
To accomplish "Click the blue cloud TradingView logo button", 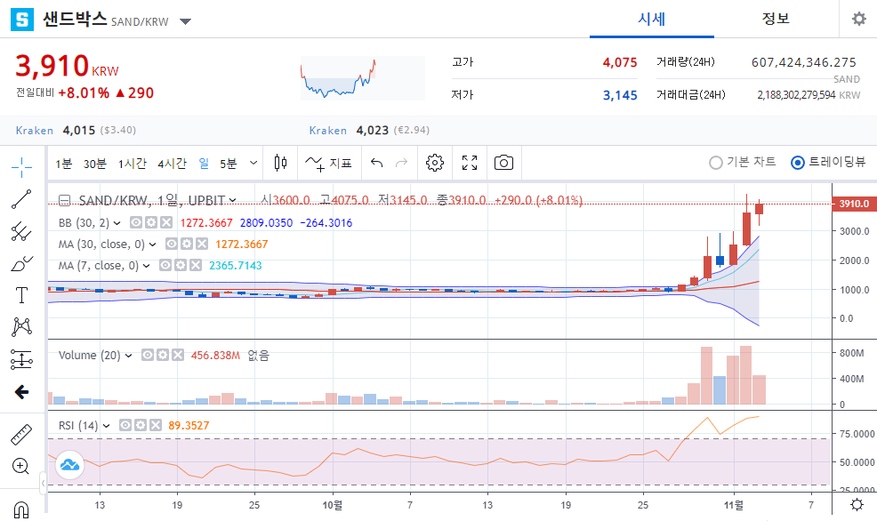I will point(69,464).
